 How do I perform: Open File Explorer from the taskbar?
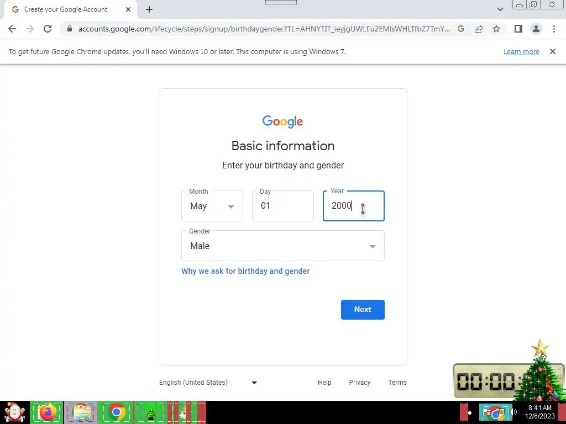point(81,412)
